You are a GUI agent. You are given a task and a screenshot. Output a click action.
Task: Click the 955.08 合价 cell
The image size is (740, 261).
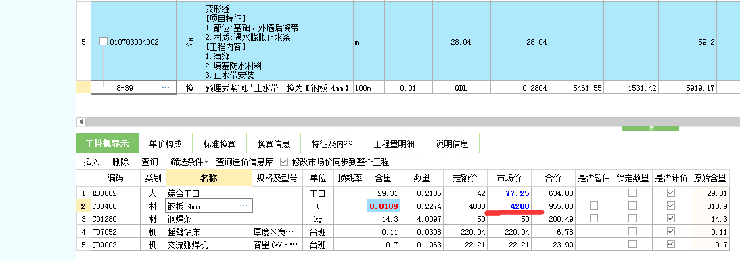click(553, 206)
